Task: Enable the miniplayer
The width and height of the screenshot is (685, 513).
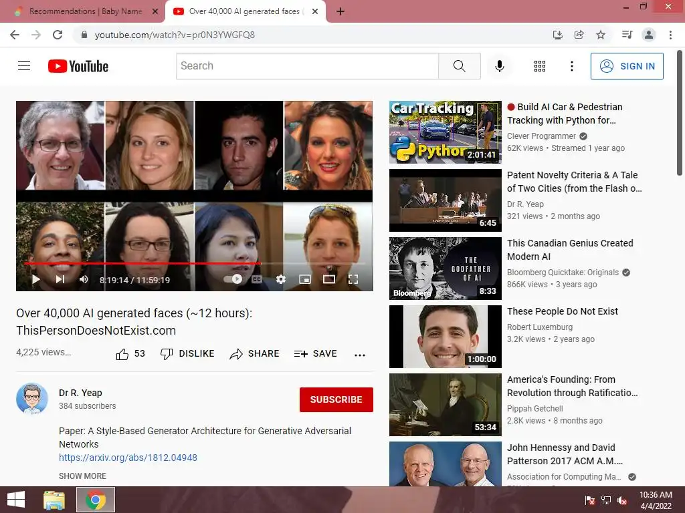Action: tap(305, 279)
